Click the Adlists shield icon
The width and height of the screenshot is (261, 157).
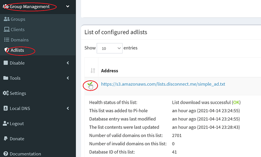[7, 50]
